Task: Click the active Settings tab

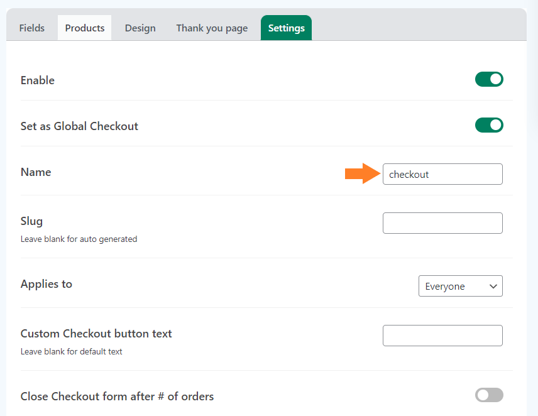Action: pyautogui.click(x=286, y=28)
